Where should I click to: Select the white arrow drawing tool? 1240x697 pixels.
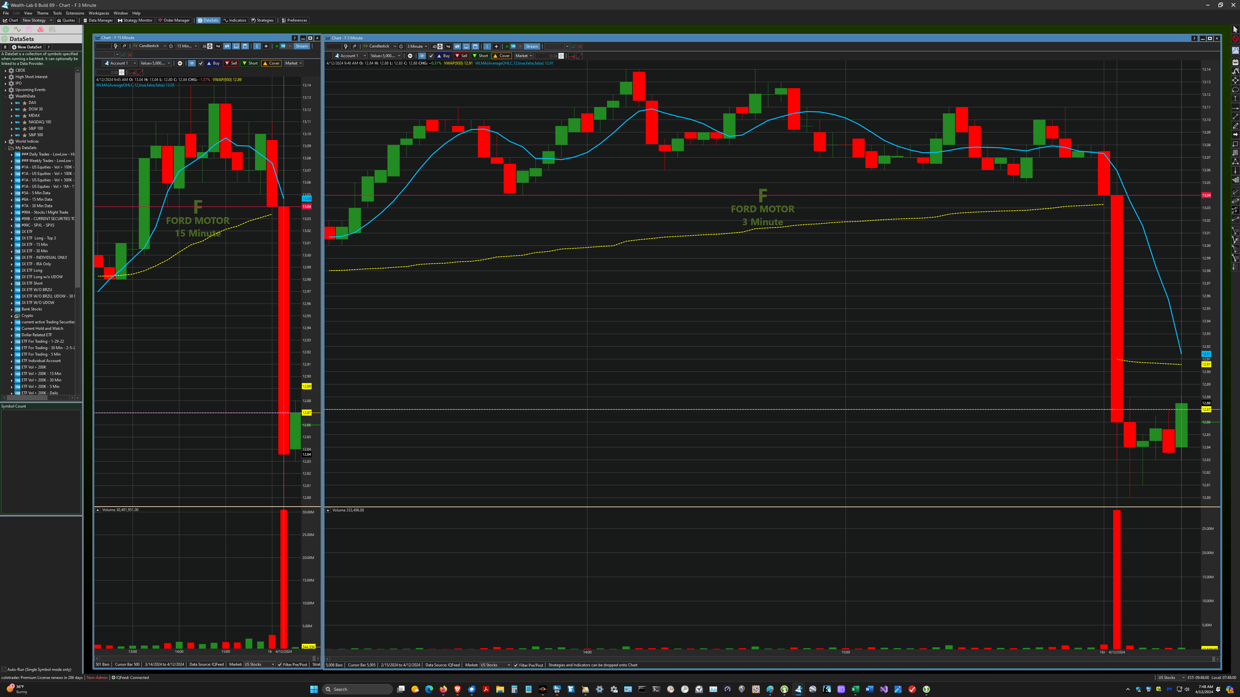pyautogui.click(x=1235, y=135)
